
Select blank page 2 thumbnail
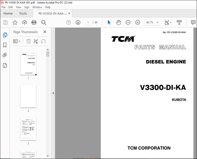28,96
